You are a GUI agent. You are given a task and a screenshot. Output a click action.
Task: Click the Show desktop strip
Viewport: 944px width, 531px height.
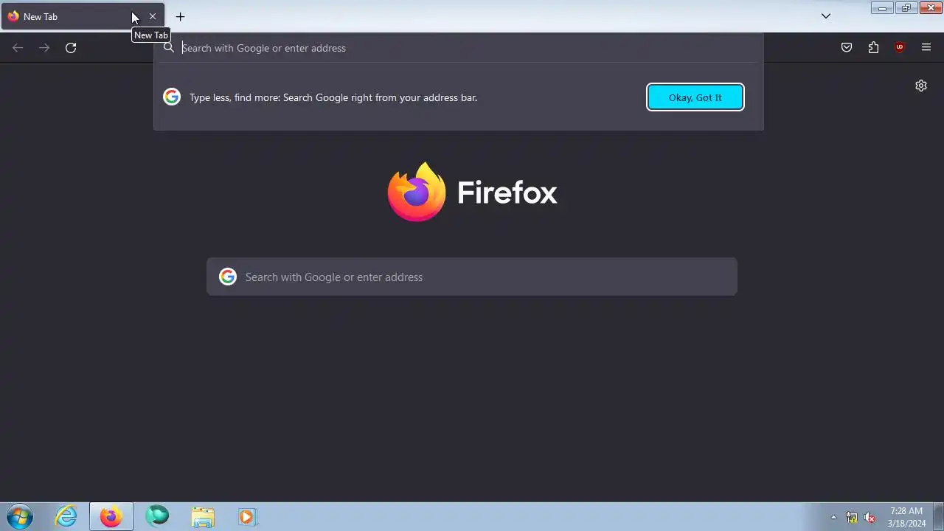(x=938, y=516)
